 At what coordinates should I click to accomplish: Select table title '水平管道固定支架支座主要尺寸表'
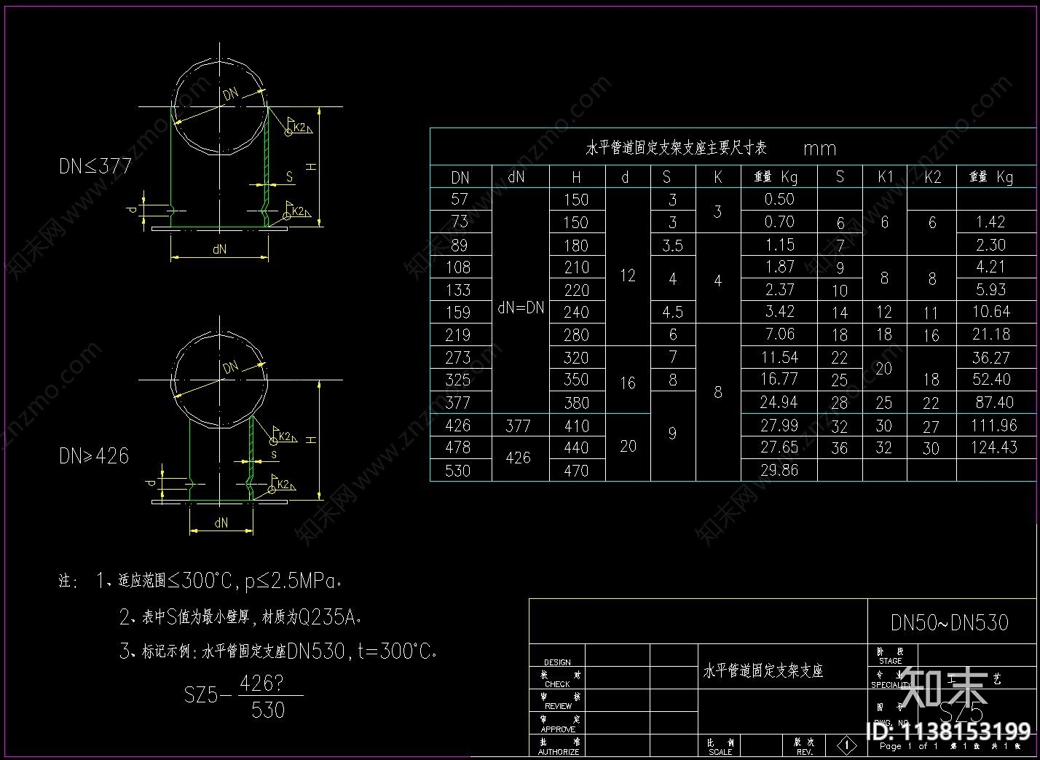pyautogui.click(x=677, y=148)
